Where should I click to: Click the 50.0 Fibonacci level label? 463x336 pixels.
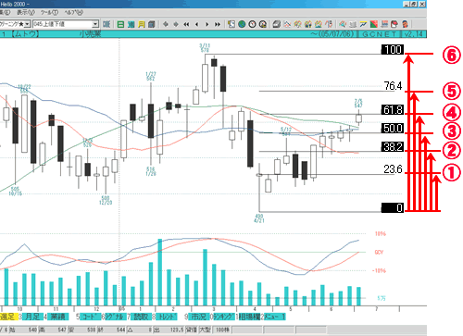click(393, 128)
